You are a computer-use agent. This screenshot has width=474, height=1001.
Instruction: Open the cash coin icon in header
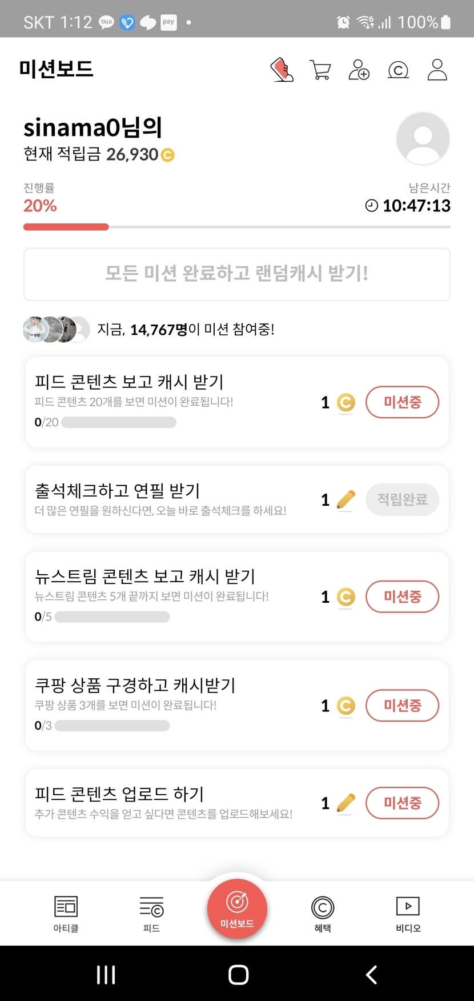click(398, 70)
